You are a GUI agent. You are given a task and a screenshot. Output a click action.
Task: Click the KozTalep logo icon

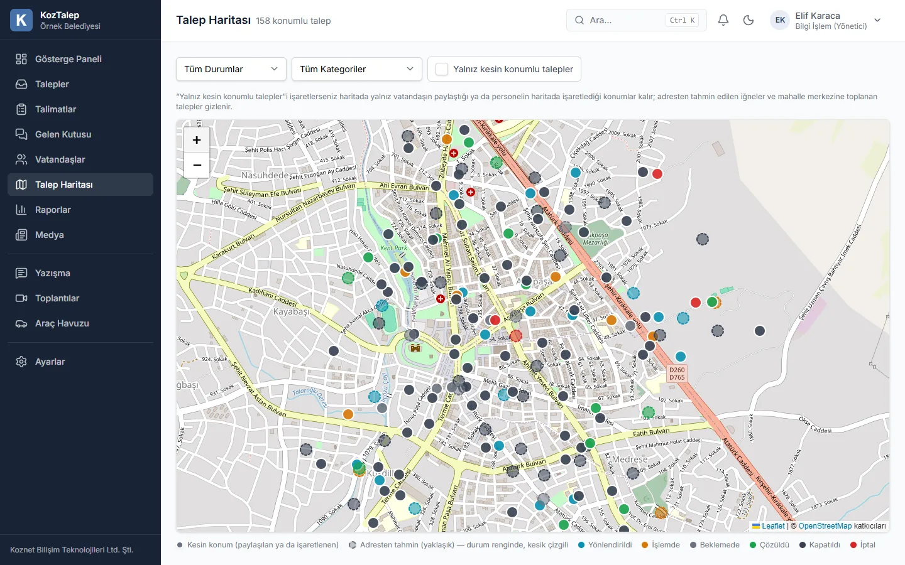[x=21, y=20]
